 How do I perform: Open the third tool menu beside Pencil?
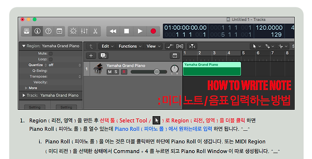[x=283, y=46]
